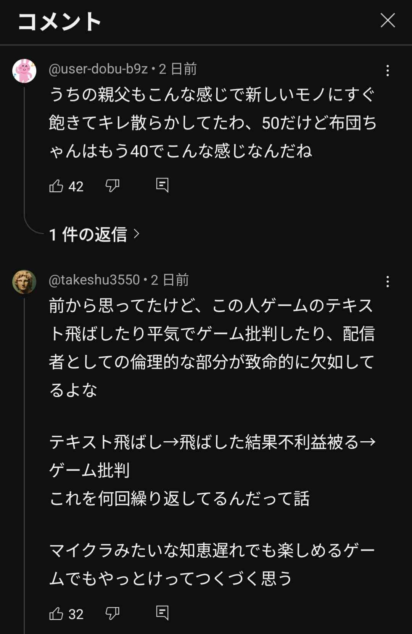Click the コメント header title

tap(59, 21)
